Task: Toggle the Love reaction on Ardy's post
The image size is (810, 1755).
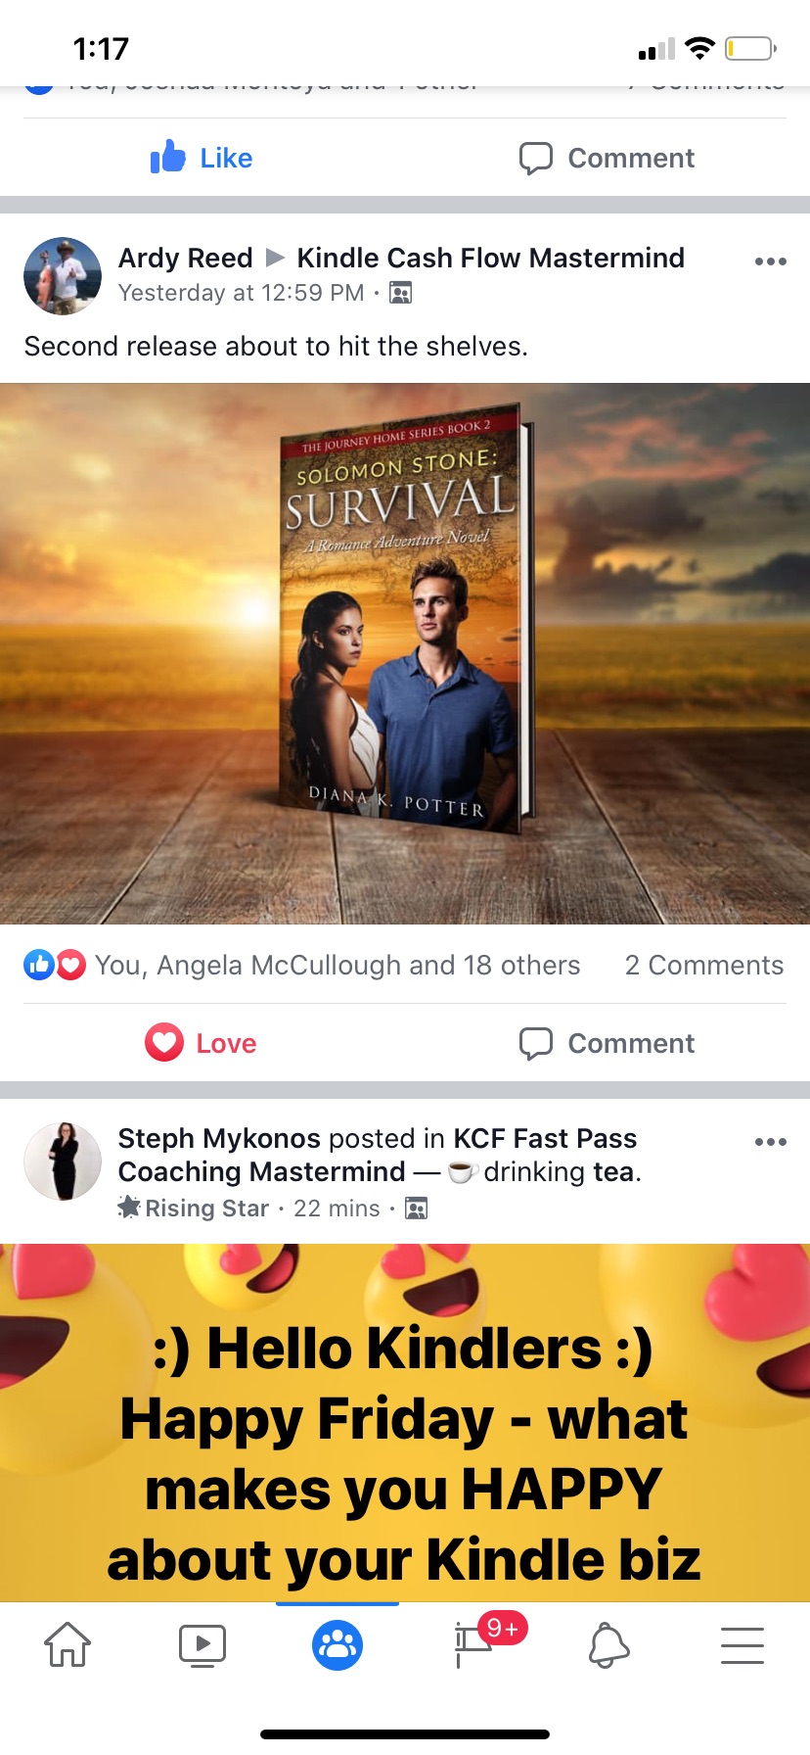Action: (201, 1043)
